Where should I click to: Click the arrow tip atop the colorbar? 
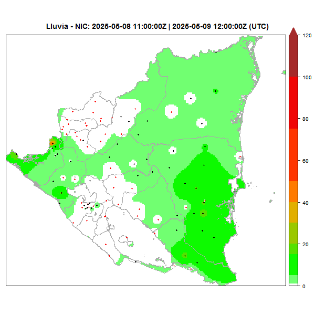point(293,30)
